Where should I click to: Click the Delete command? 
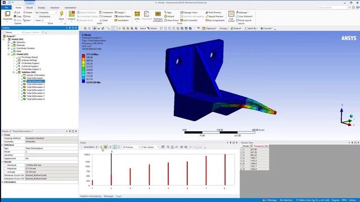[28, 12]
